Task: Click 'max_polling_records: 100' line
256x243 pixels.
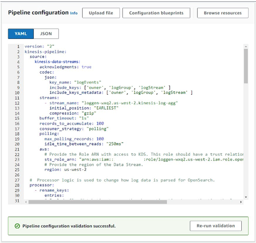Action: click(74, 139)
